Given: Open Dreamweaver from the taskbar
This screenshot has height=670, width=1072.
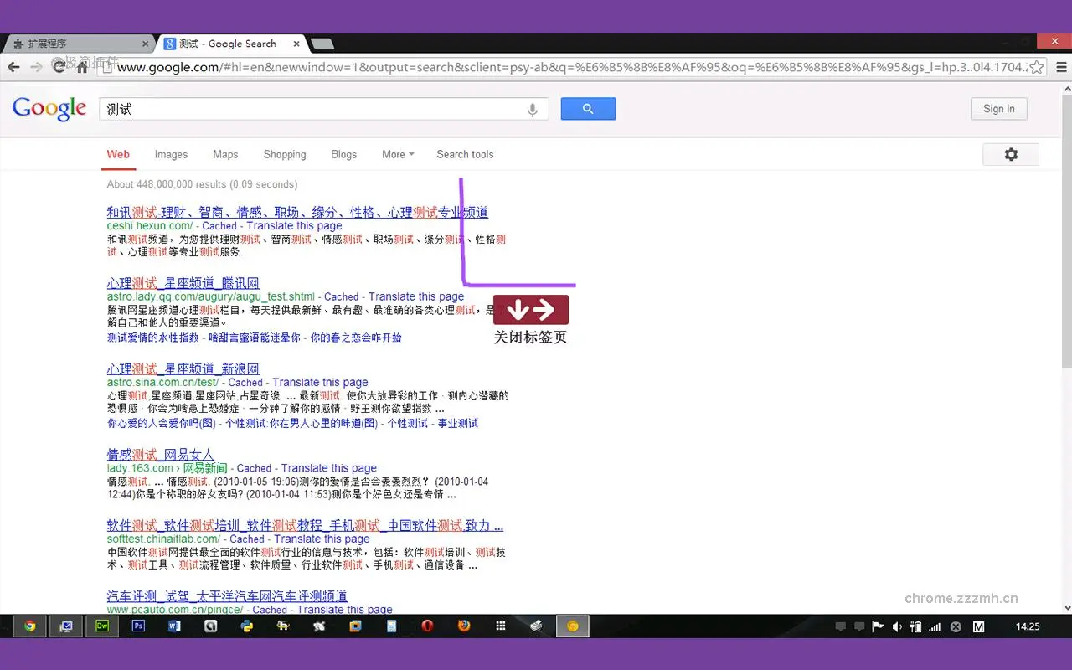Looking at the screenshot, I should (x=102, y=626).
